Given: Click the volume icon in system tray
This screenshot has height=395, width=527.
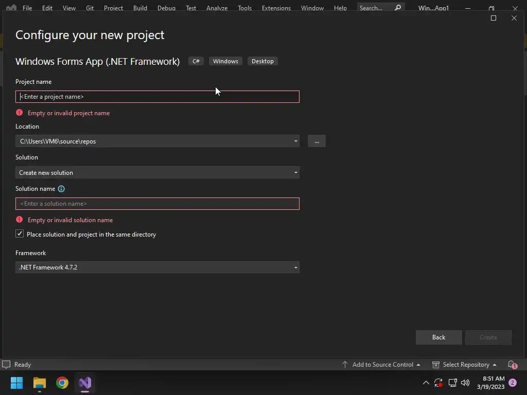Looking at the screenshot, I should tap(465, 383).
